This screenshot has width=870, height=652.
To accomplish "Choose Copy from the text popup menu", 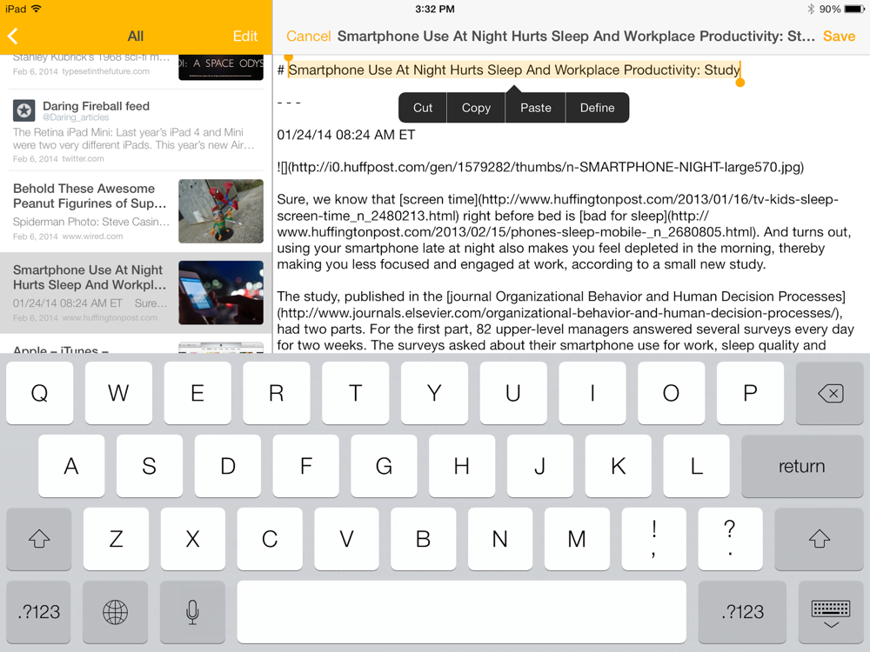I will (x=476, y=108).
